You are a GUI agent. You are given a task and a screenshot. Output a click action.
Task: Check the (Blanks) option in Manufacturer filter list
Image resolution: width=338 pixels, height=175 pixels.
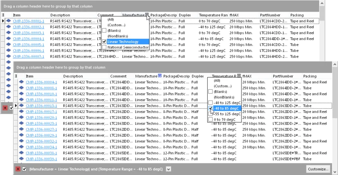[x=104, y=31]
